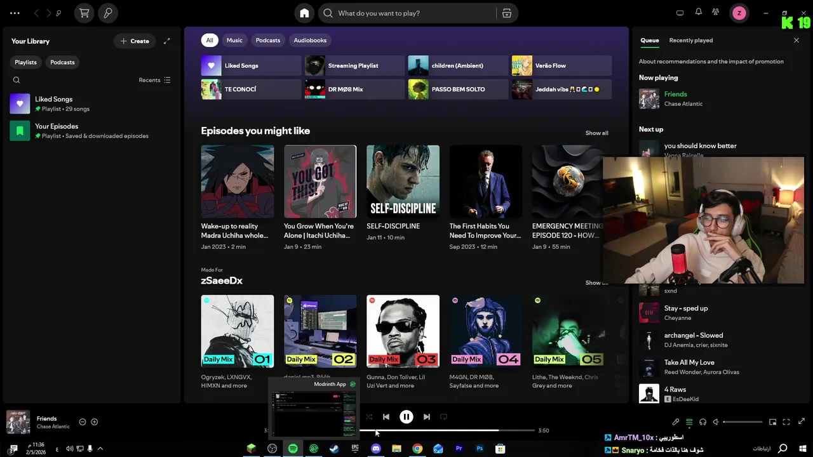The image size is (813, 457).
Task: Switch to the Recently played tab
Action: 690,40
